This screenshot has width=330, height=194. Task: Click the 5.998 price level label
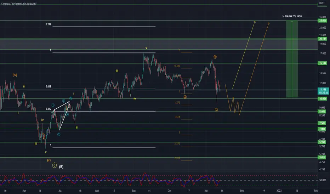click(x=322, y=142)
